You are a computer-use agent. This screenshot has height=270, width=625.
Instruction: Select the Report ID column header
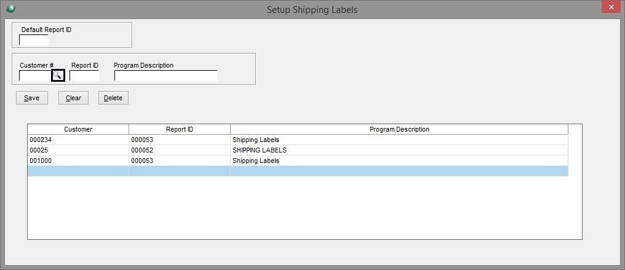pos(180,129)
